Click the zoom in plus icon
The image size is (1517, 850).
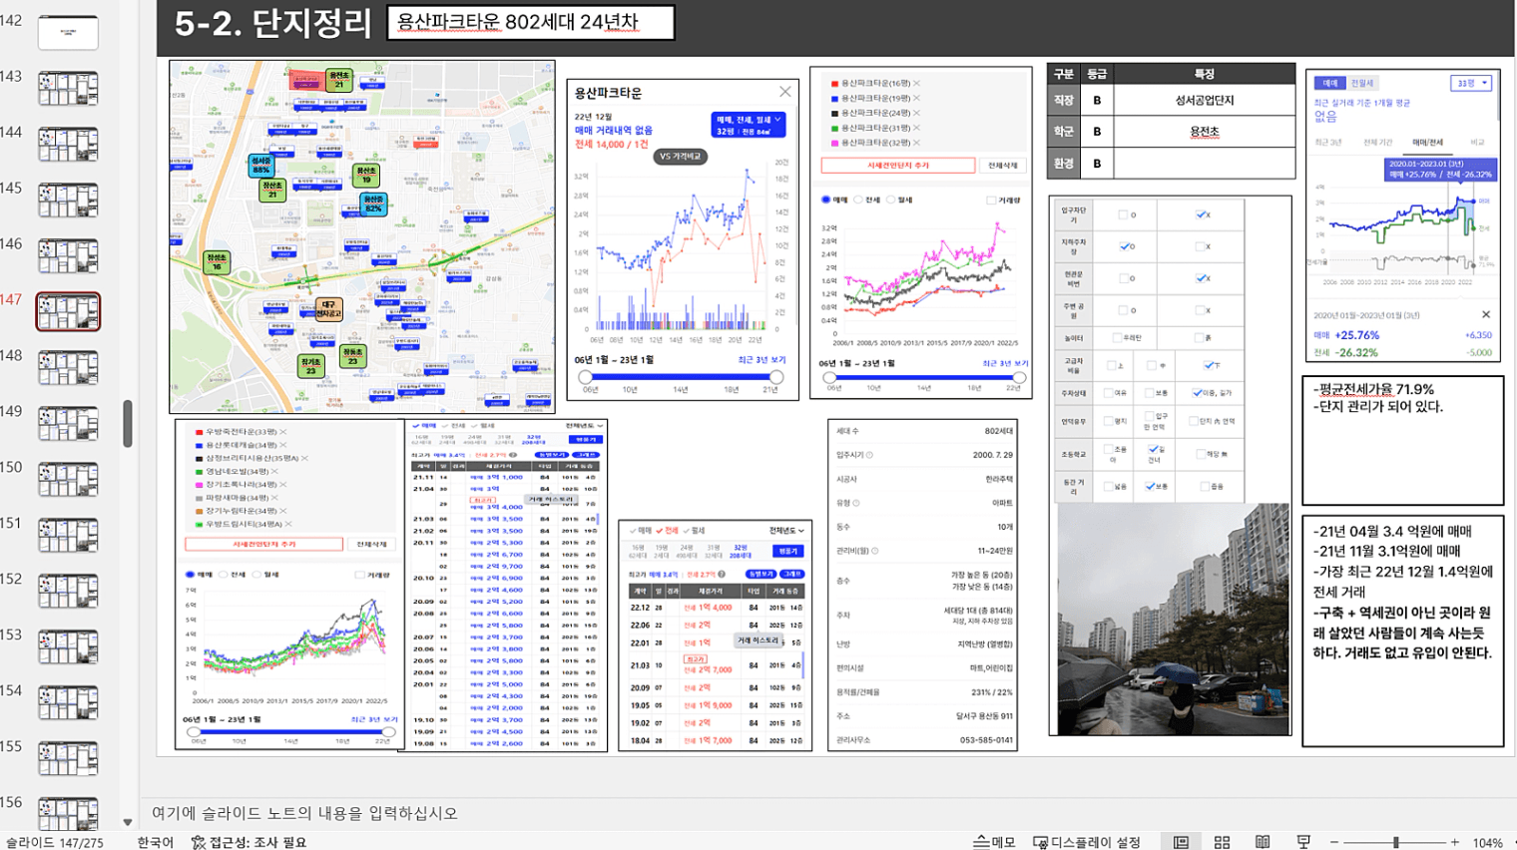[x=1455, y=843]
